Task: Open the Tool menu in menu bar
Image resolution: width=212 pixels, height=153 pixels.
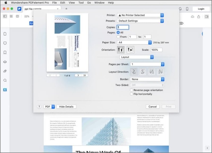Action: tap(81, 3)
